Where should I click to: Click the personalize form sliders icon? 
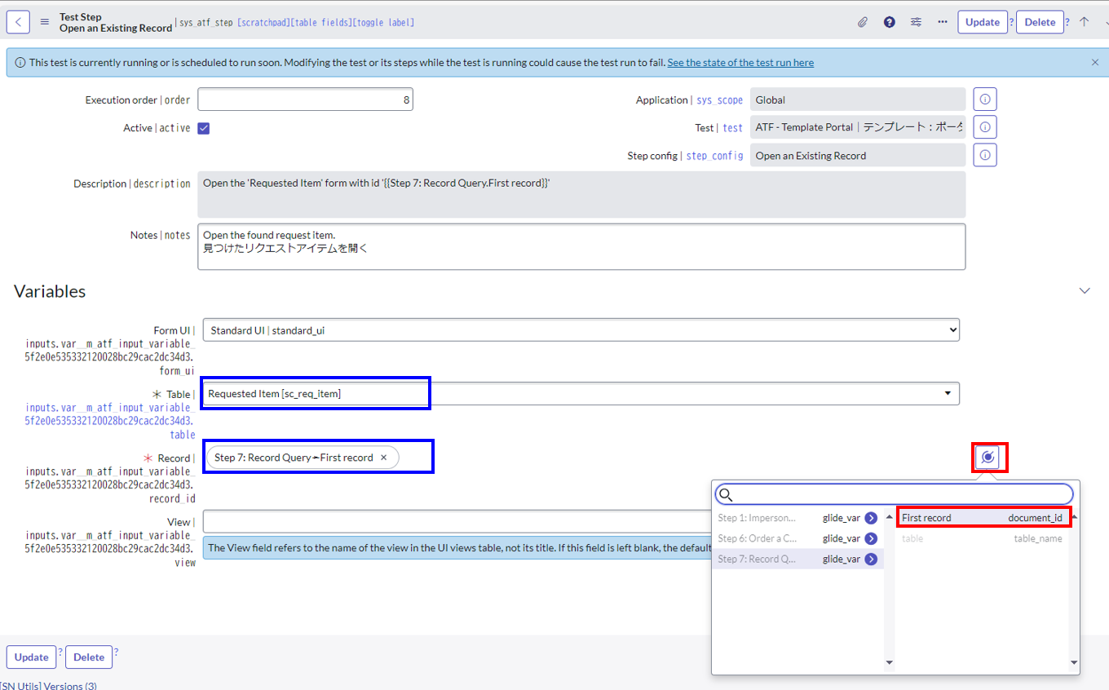pos(916,22)
